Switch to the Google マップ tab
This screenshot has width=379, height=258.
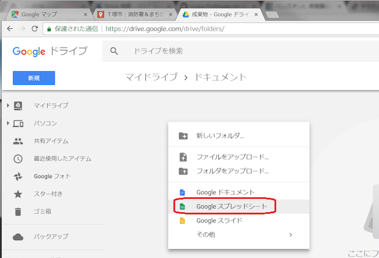coord(48,14)
